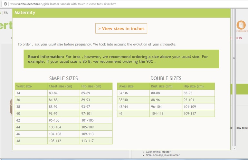This screenshot has height=160, width=248.
Task: Click the Vertbaudet logo behind the popup
Action: point(6,26)
